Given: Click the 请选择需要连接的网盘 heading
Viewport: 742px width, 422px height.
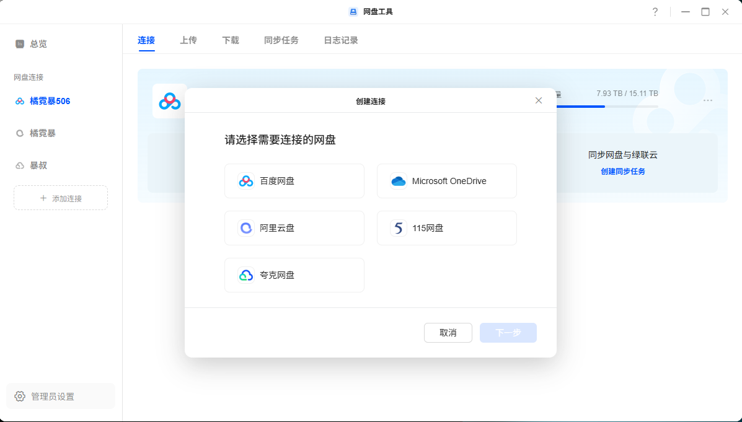Looking at the screenshot, I should [x=280, y=139].
